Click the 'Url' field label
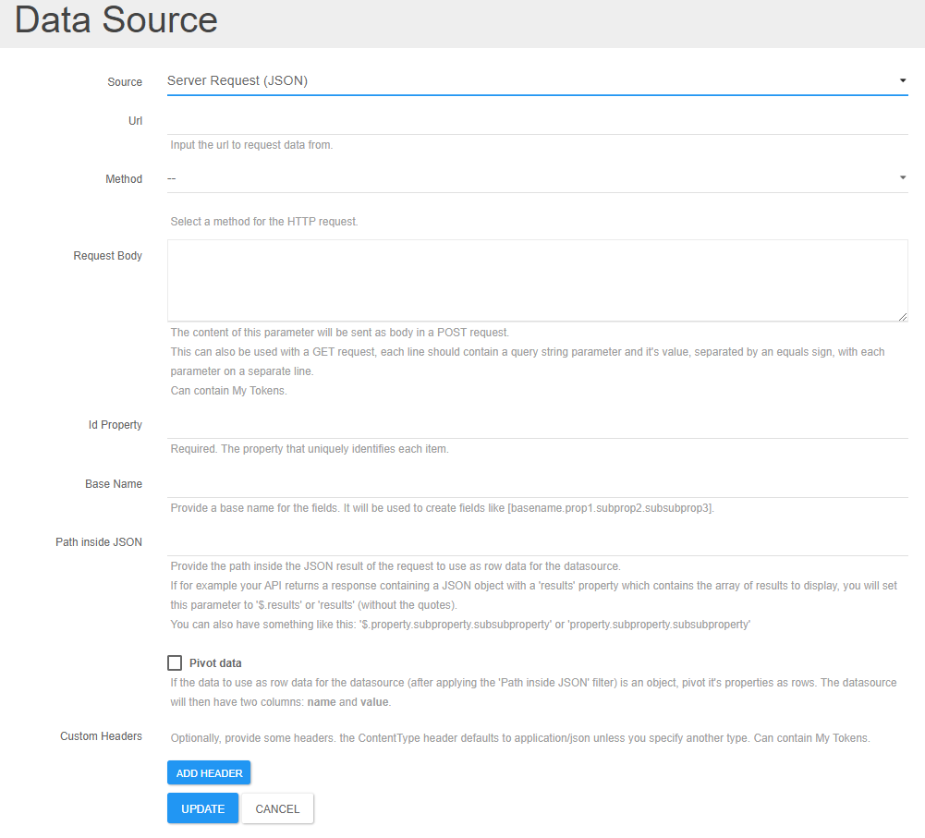 [x=135, y=121]
